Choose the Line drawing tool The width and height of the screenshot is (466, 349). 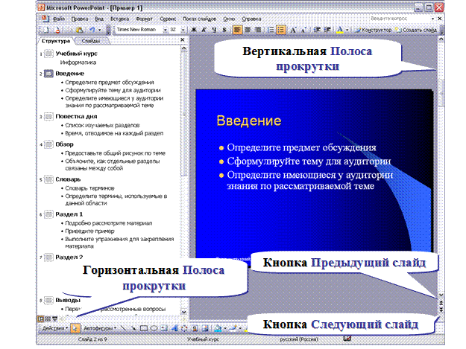124,328
